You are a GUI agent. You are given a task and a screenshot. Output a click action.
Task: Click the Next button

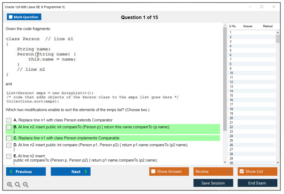[x=71, y=171]
